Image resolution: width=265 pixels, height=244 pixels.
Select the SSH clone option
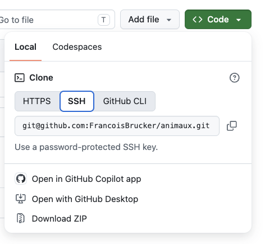click(x=77, y=101)
